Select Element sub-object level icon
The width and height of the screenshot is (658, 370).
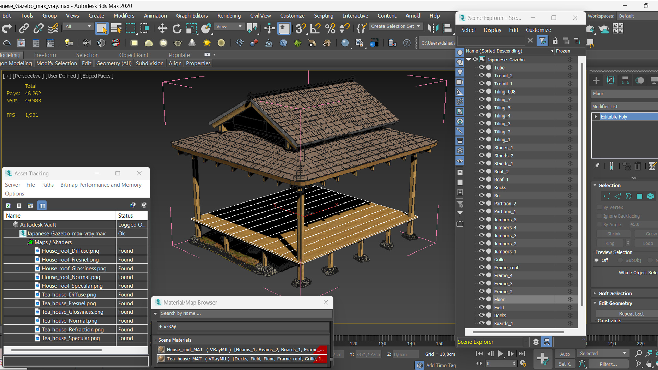[x=650, y=196]
